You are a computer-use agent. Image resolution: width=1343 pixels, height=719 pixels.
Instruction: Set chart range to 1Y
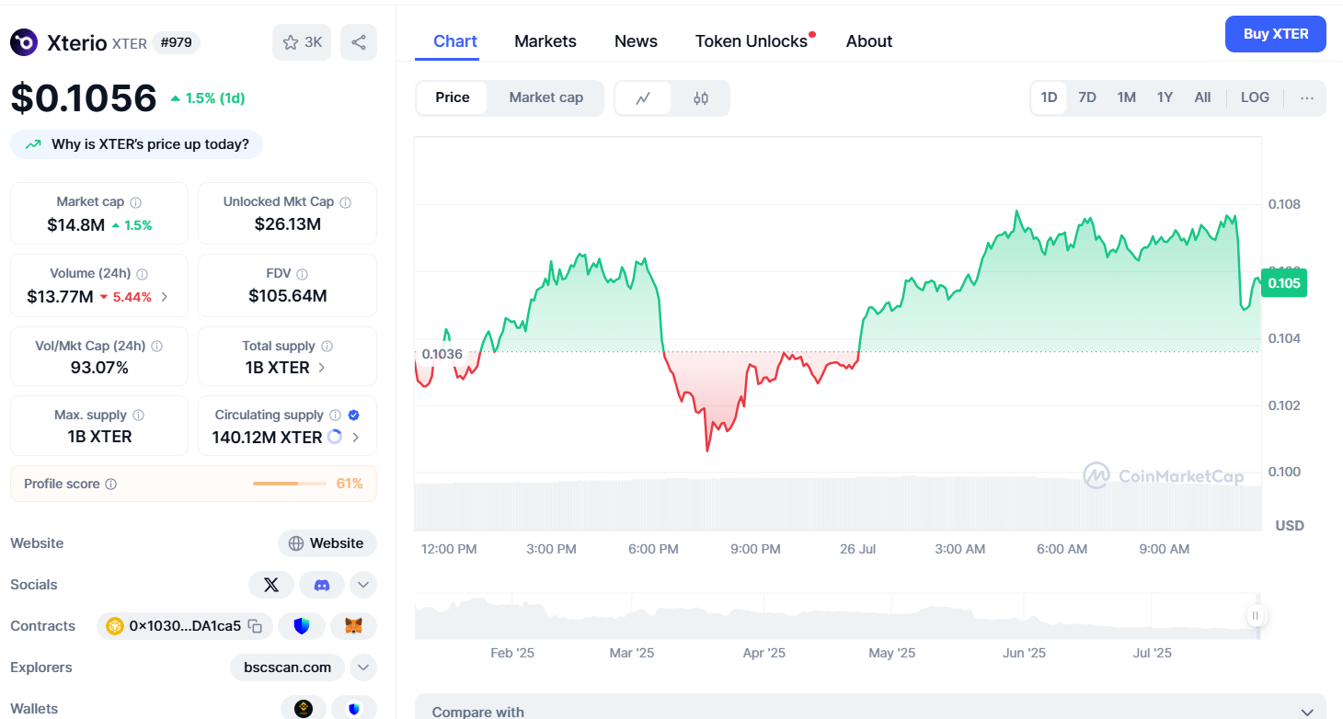[x=1165, y=97]
